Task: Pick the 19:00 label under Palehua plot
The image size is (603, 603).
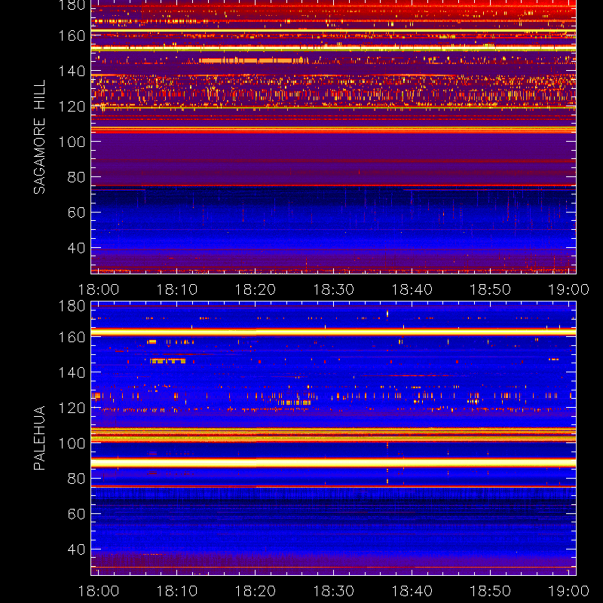Action: [568, 591]
